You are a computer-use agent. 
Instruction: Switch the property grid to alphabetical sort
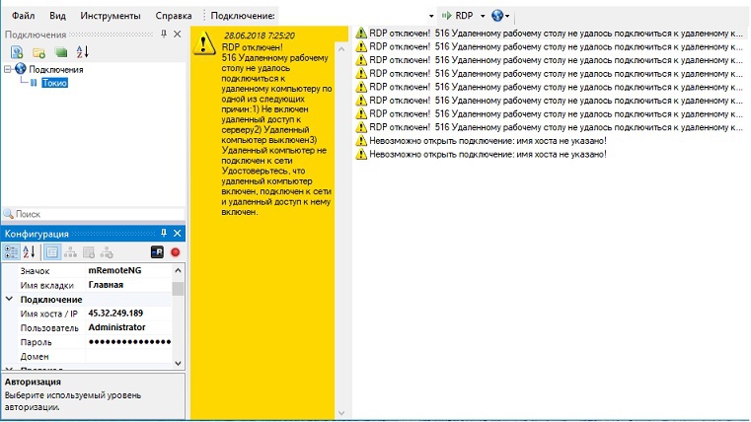[30, 251]
